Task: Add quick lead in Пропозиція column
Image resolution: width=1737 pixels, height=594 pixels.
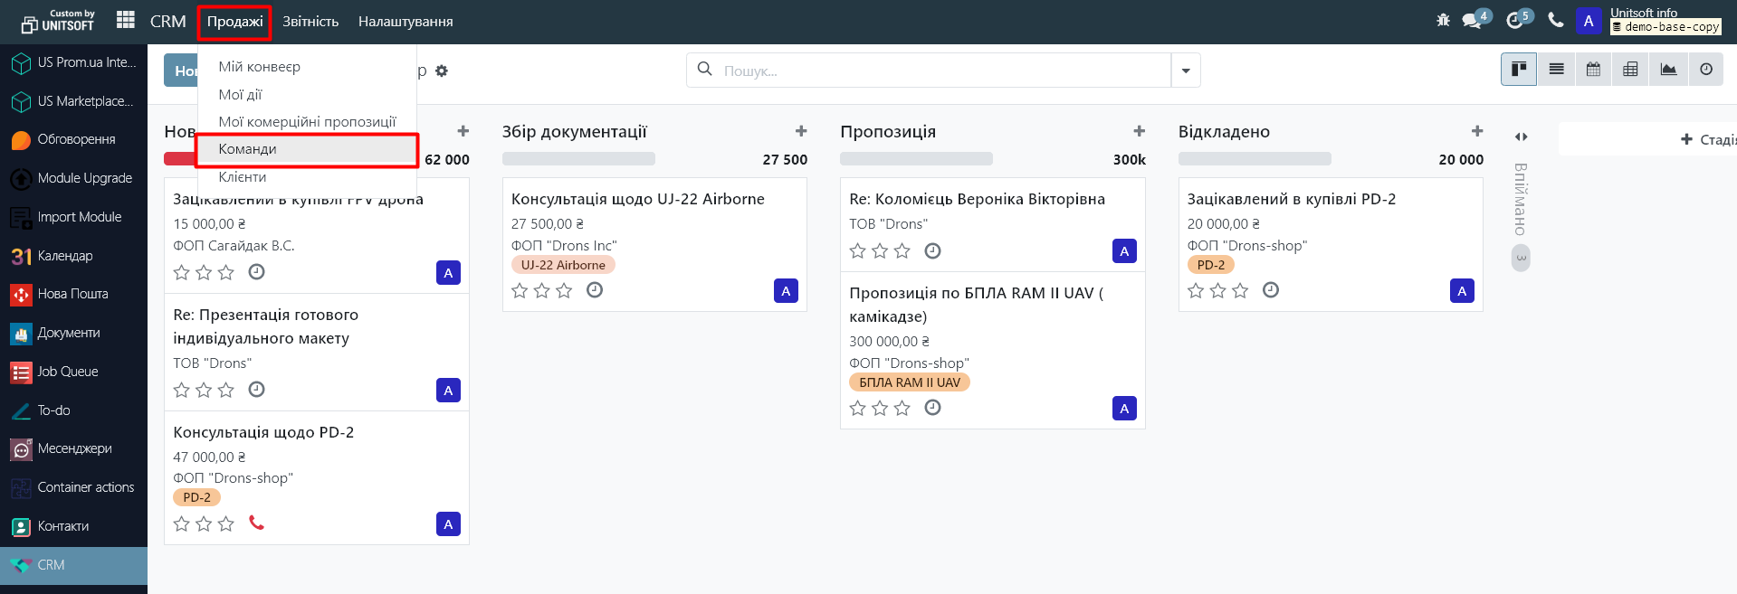Action: [x=1140, y=131]
